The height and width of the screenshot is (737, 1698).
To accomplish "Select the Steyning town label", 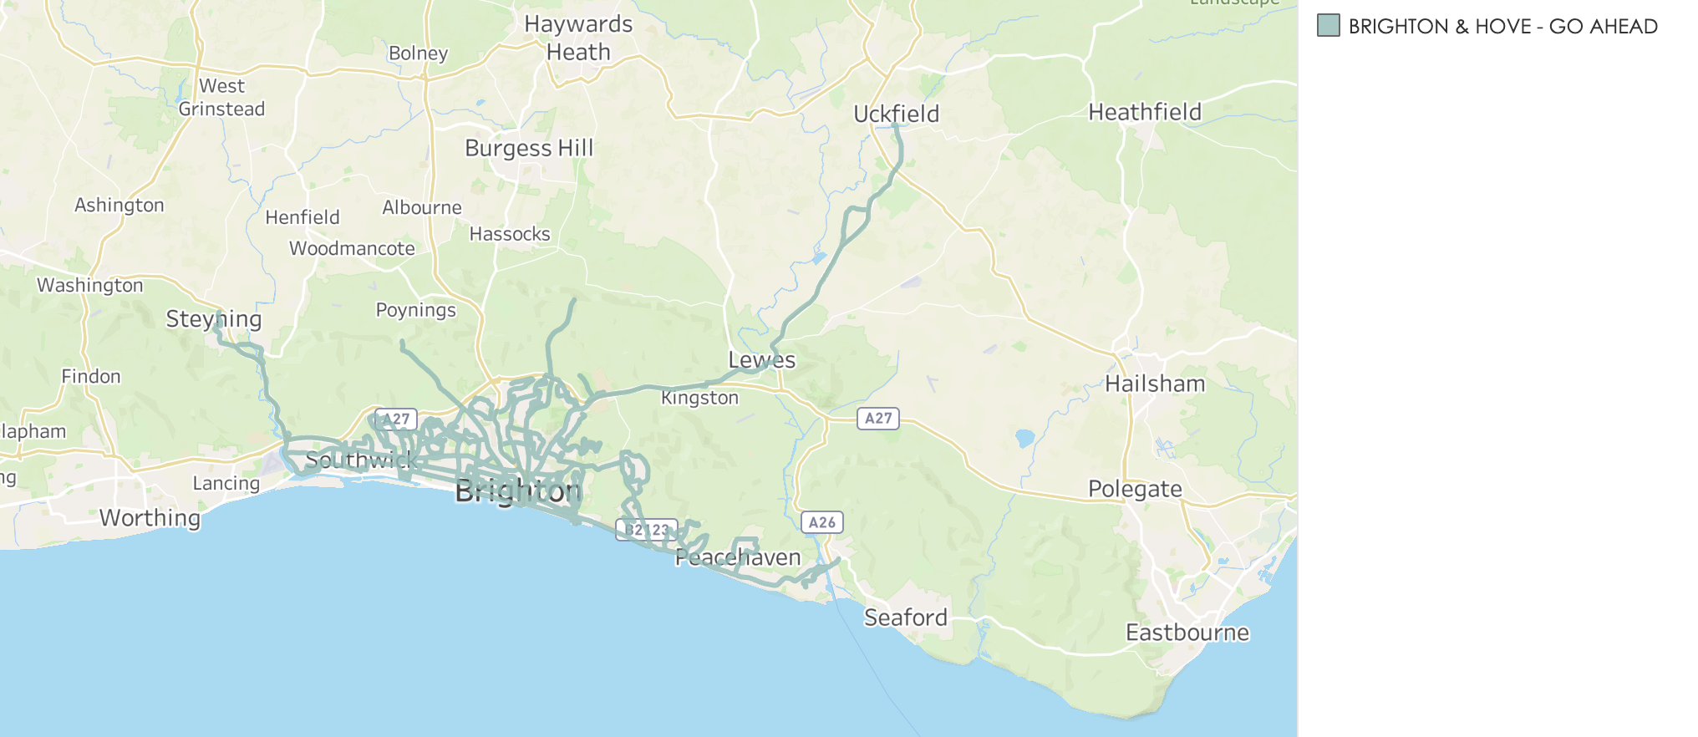I will [214, 319].
